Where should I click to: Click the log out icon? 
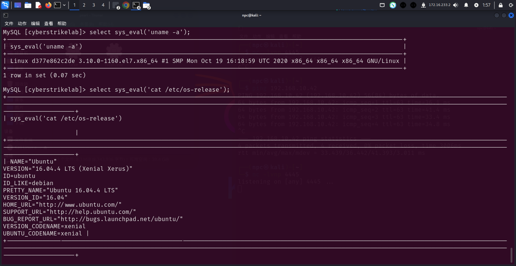511,5
